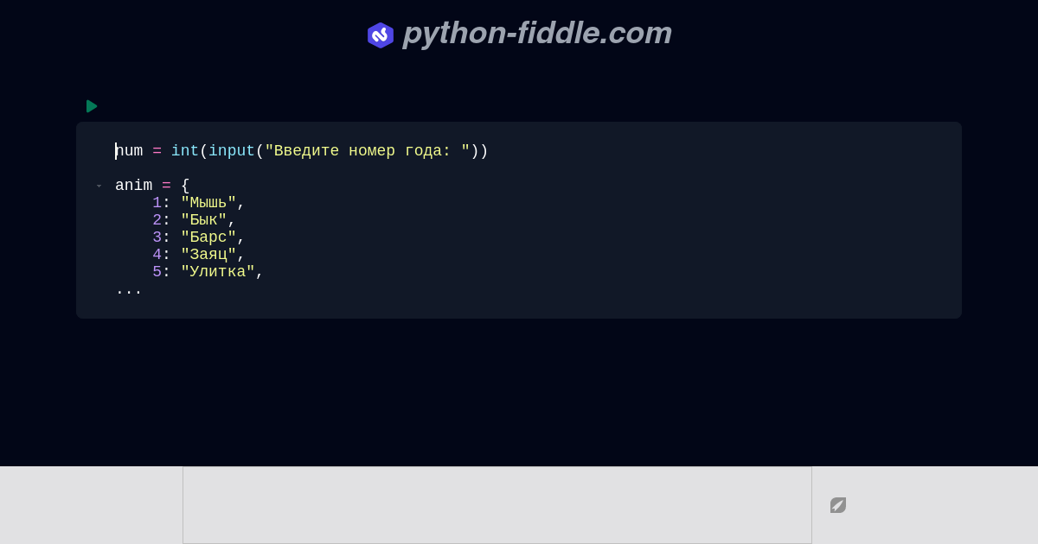
Task: Click the anim variable name
Action: click(133, 186)
